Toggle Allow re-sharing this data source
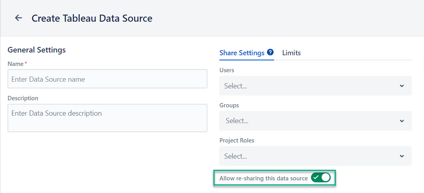Viewport: 424px width, 193px height. (321, 178)
